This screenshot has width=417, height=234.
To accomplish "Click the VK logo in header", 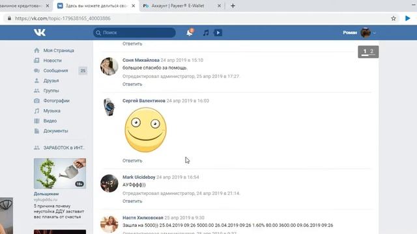I will pyautogui.click(x=40, y=32).
